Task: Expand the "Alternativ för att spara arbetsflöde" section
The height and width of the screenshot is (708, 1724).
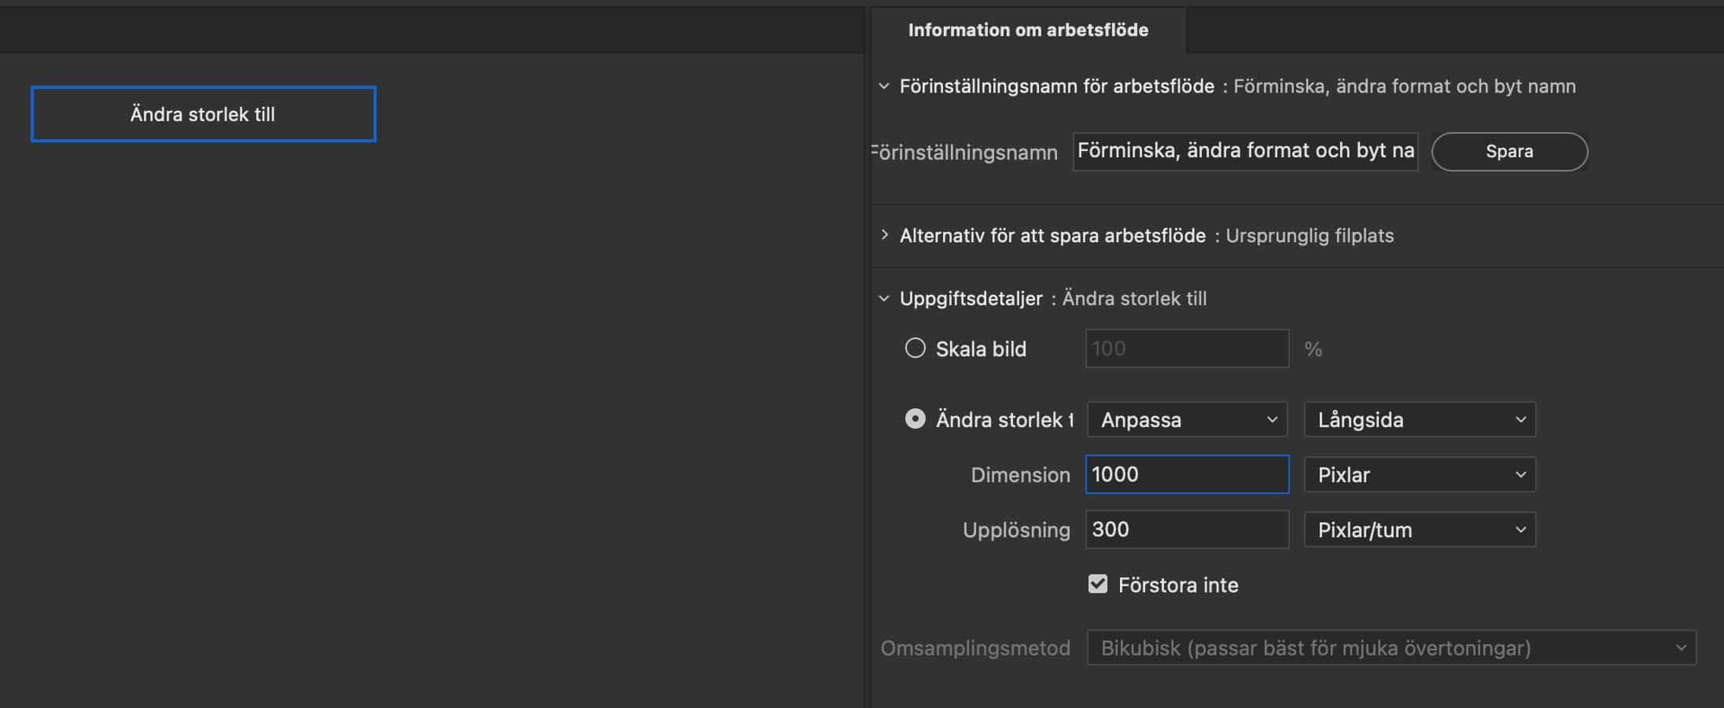Action: (x=884, y=235)
